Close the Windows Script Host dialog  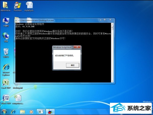[77, 47]
